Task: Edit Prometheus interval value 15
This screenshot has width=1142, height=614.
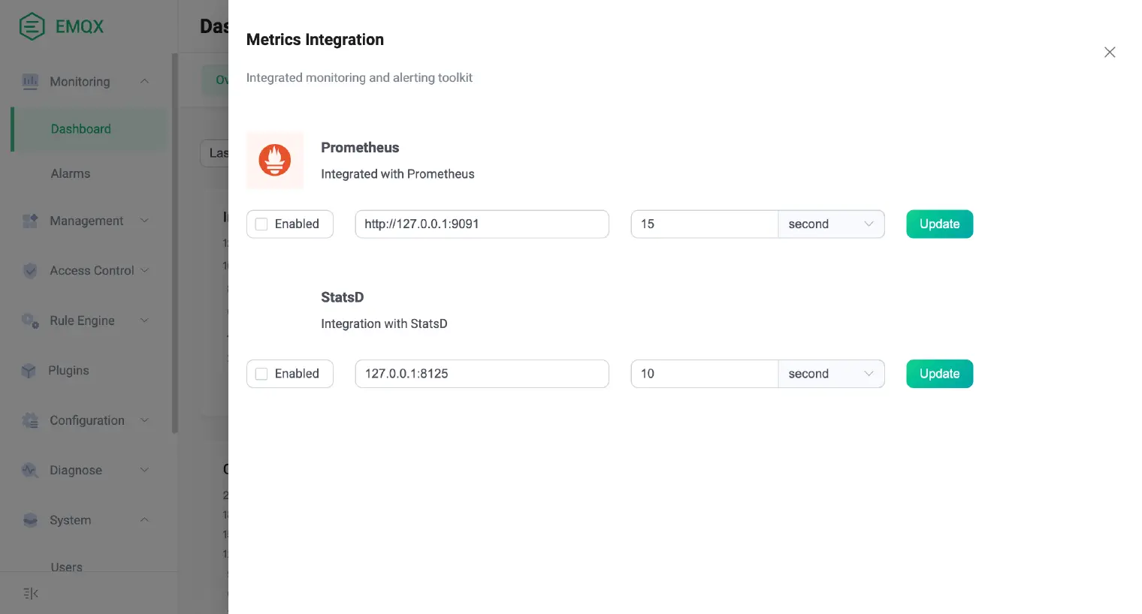Action: [x=704, y=224]
